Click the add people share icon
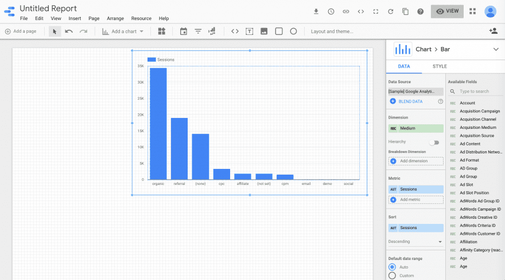This screenshot has width=505, height=280. [x=492, y=31]
